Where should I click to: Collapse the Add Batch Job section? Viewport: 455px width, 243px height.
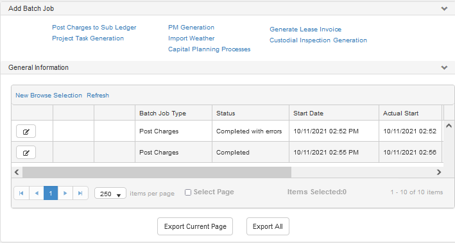444,9
